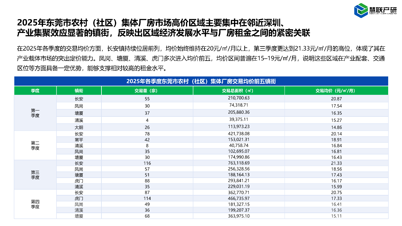
Task: Select the 763,118.69 total area cell
Action: coord(239,163)
